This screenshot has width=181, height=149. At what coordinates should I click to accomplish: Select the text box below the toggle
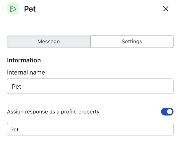tap(90, 129)
